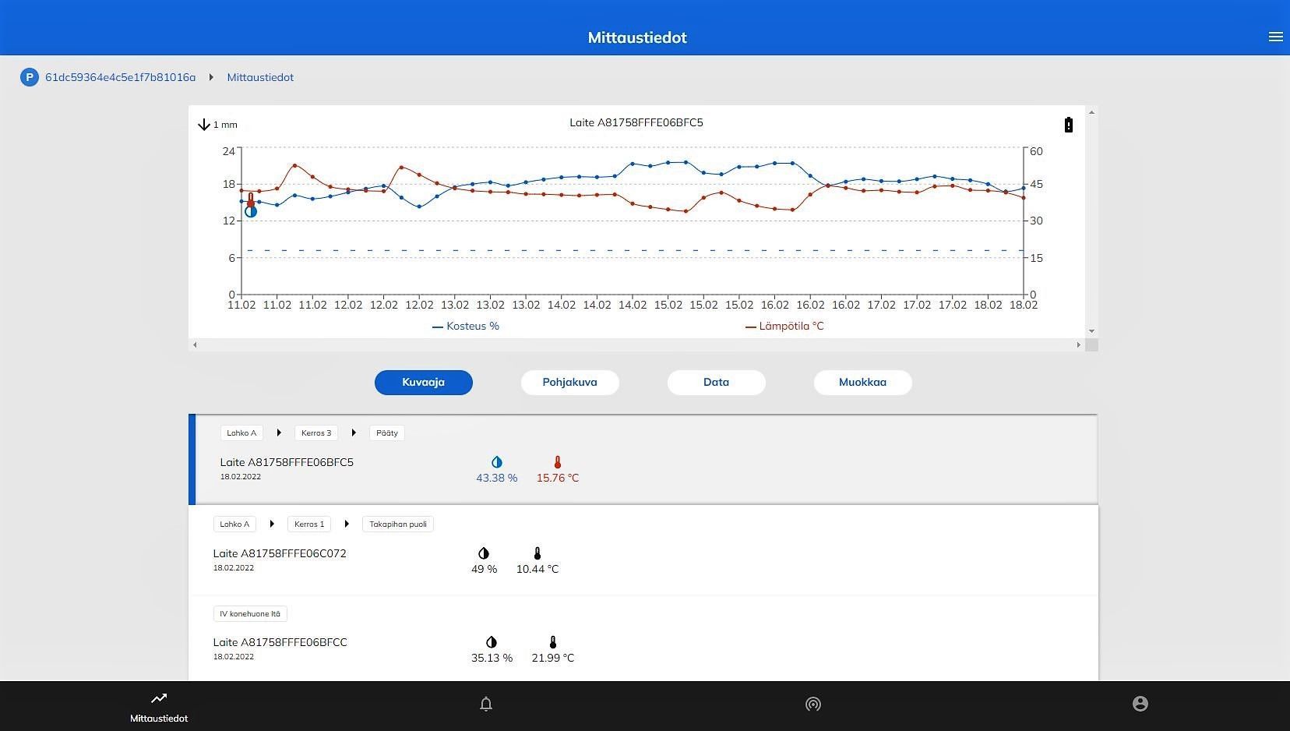Click chart horizontal scrollbar right arrow

[1079, 344]
